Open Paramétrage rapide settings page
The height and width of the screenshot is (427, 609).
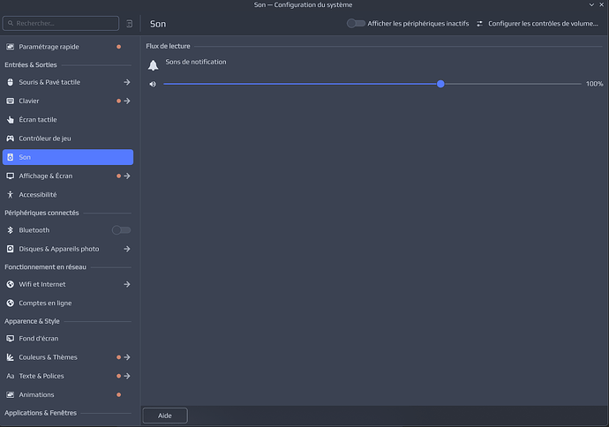pos(68,47)
